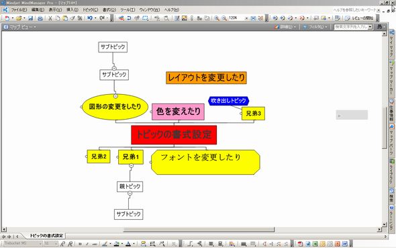Toggle italic text formatting
The height and width of the screenshot is (248, 396).
click(87, 244)
